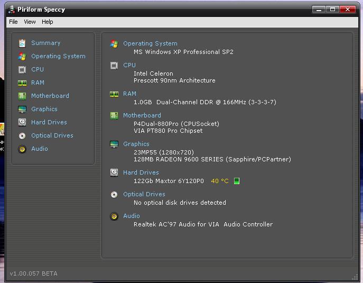This screenshot has width=363, height=283.
Task: Click the Piriform Speccy title bar icon
Action: click(12, 10)
